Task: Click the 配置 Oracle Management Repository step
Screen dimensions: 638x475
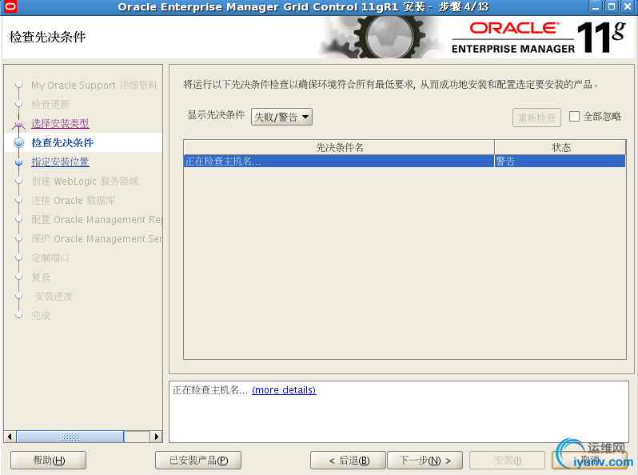Action: pyautogui.click(x=97, y=219)
